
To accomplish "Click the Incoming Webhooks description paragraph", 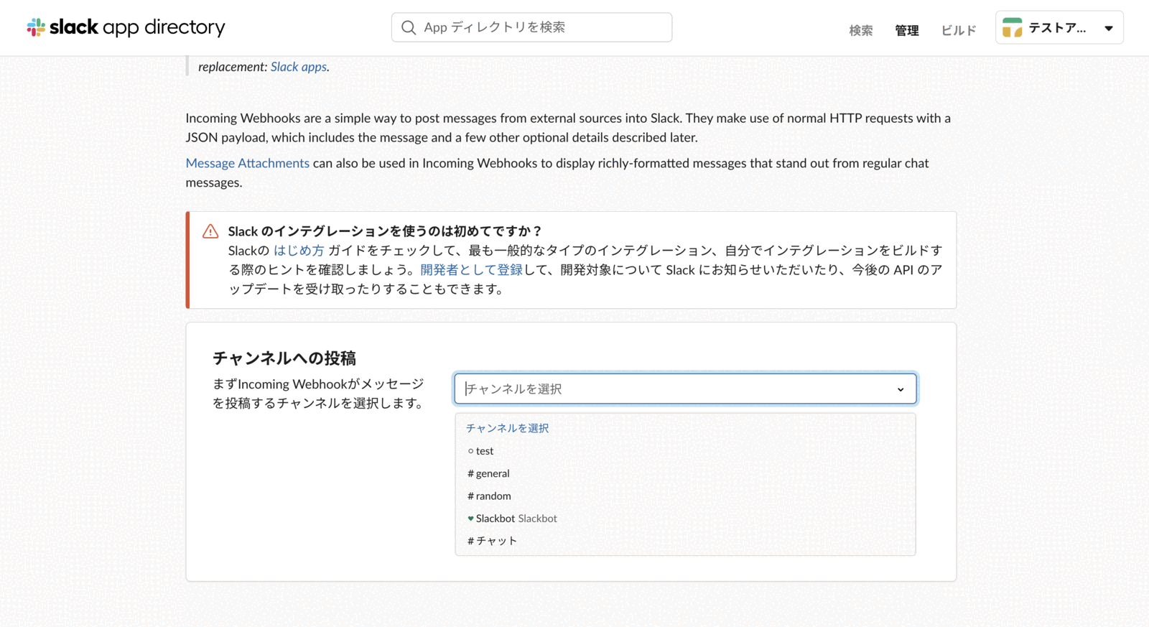I will pos(568,128).
